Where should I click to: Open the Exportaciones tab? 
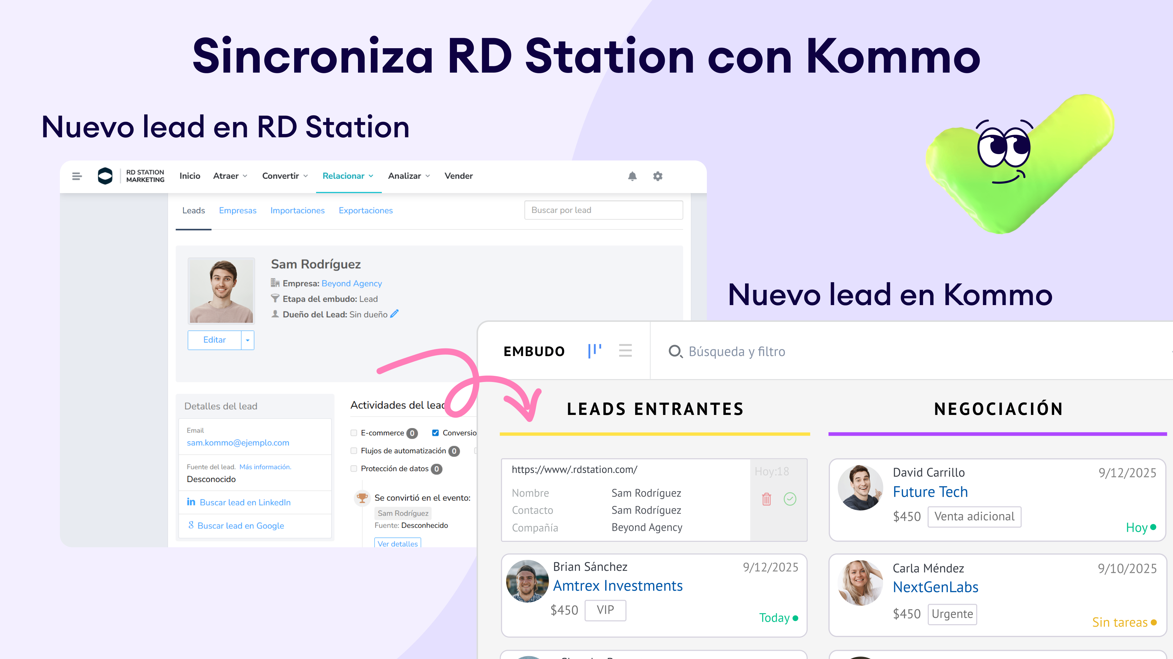click(x=365, y=211)
